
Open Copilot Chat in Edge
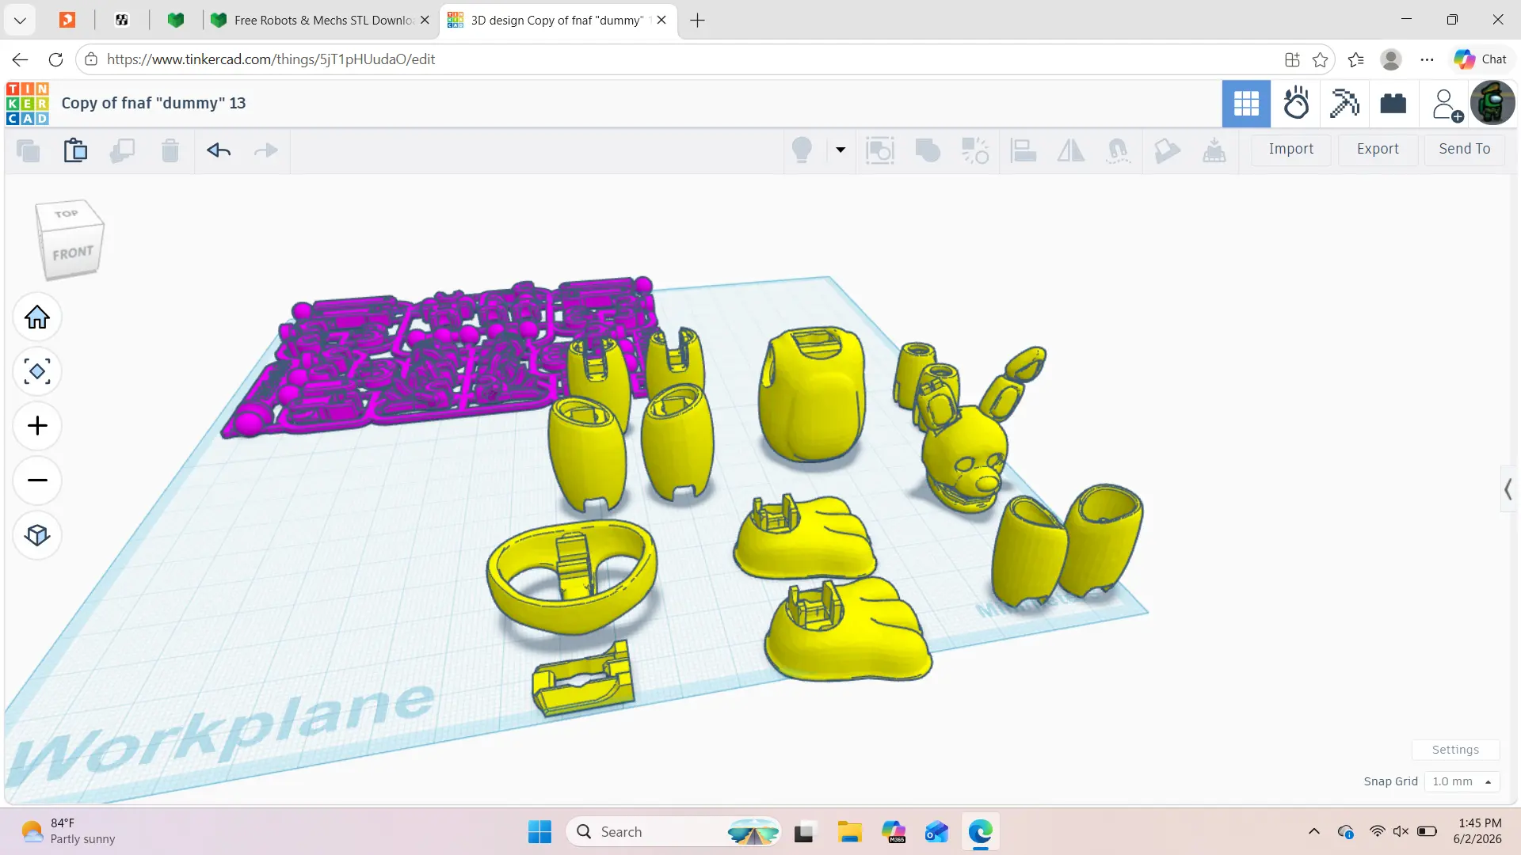1480,59
